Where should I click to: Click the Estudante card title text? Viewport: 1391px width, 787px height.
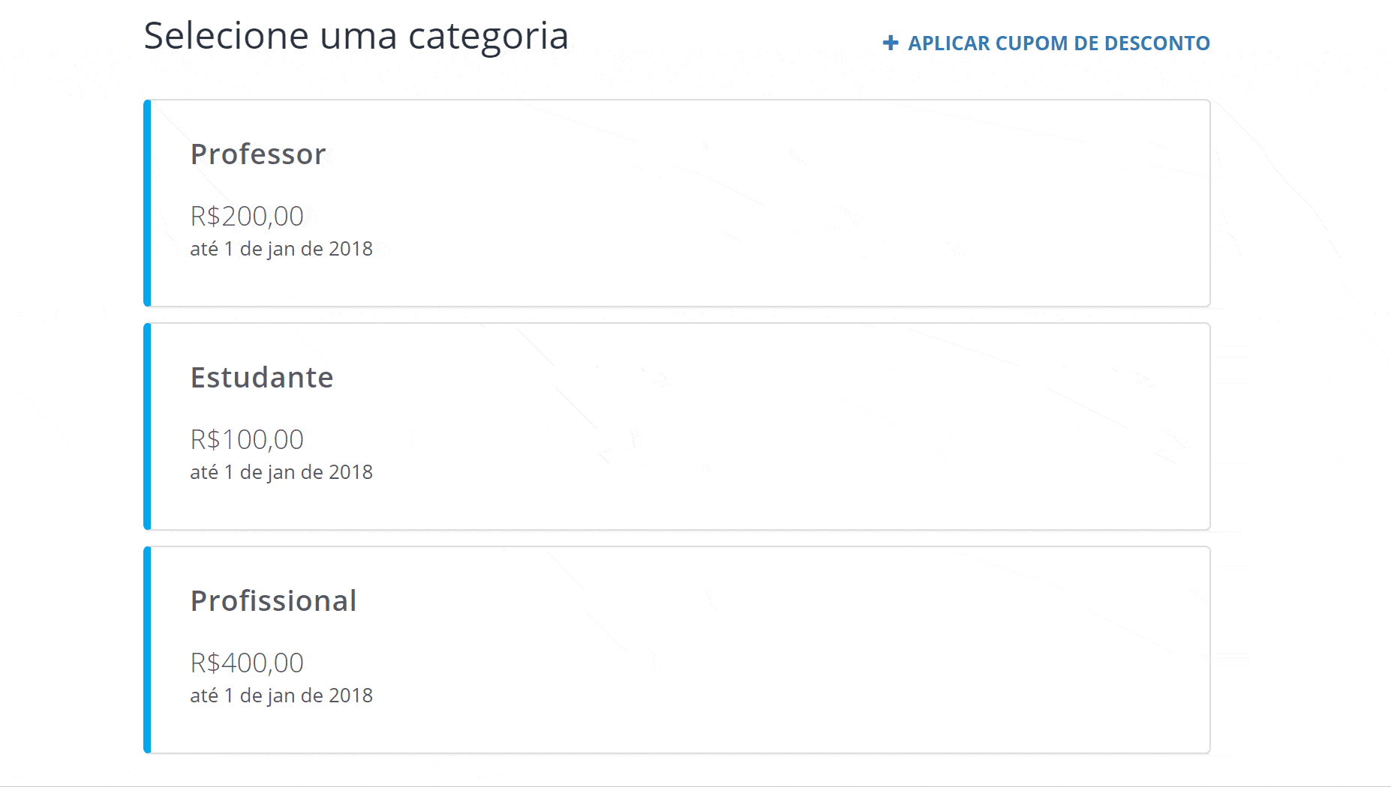click(262, 378)
